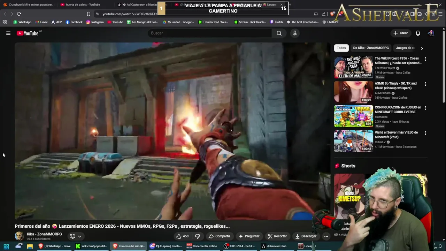
Task: Switch to WhatsApp - Brave taskbar window
Action: click(x=55, y=246)
